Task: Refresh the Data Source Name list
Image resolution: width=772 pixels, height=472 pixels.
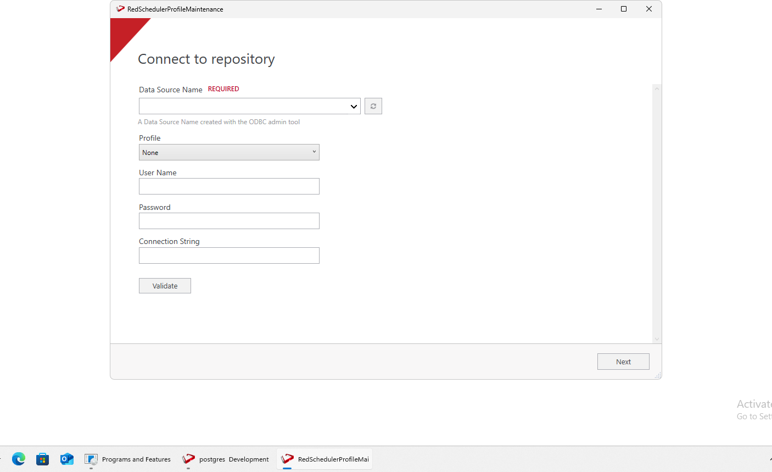Action: 373,106
